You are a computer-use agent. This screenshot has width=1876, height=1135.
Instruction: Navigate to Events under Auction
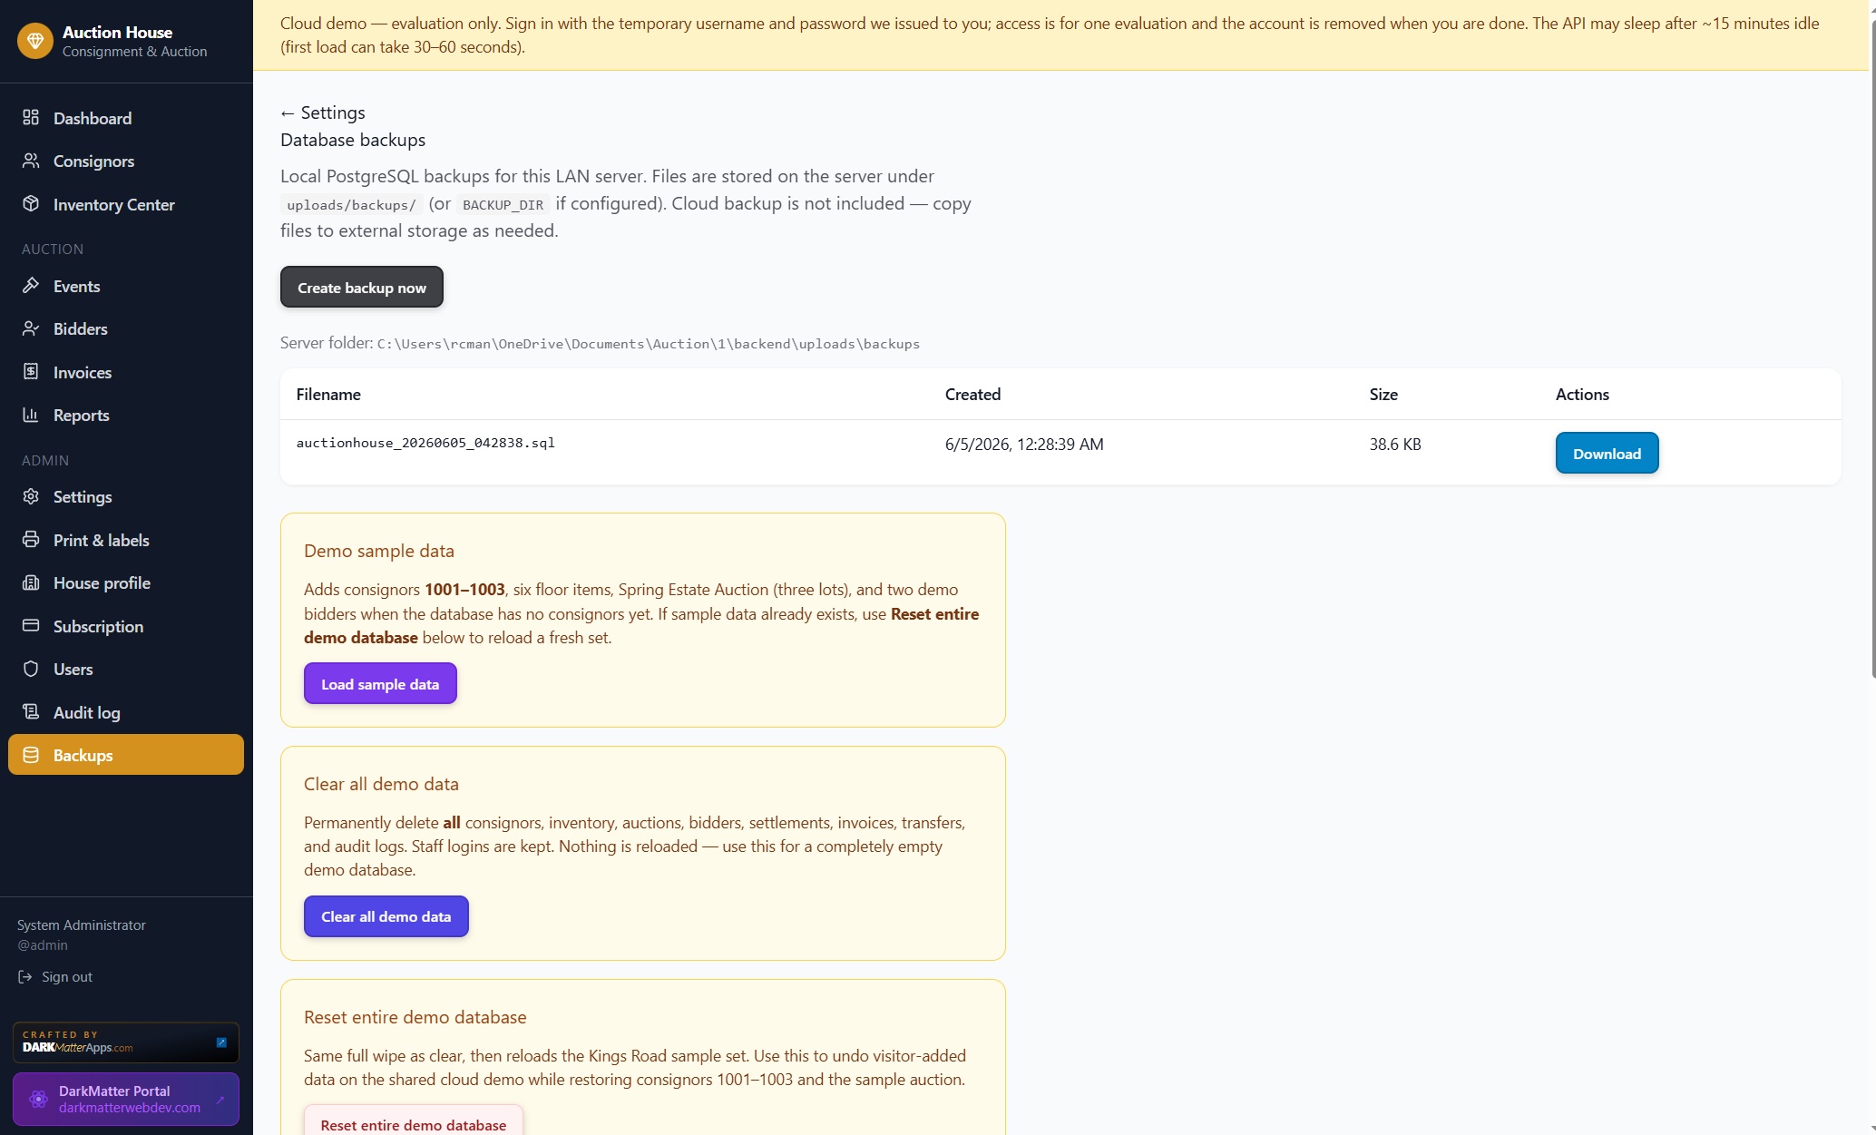tap(126, 286)
